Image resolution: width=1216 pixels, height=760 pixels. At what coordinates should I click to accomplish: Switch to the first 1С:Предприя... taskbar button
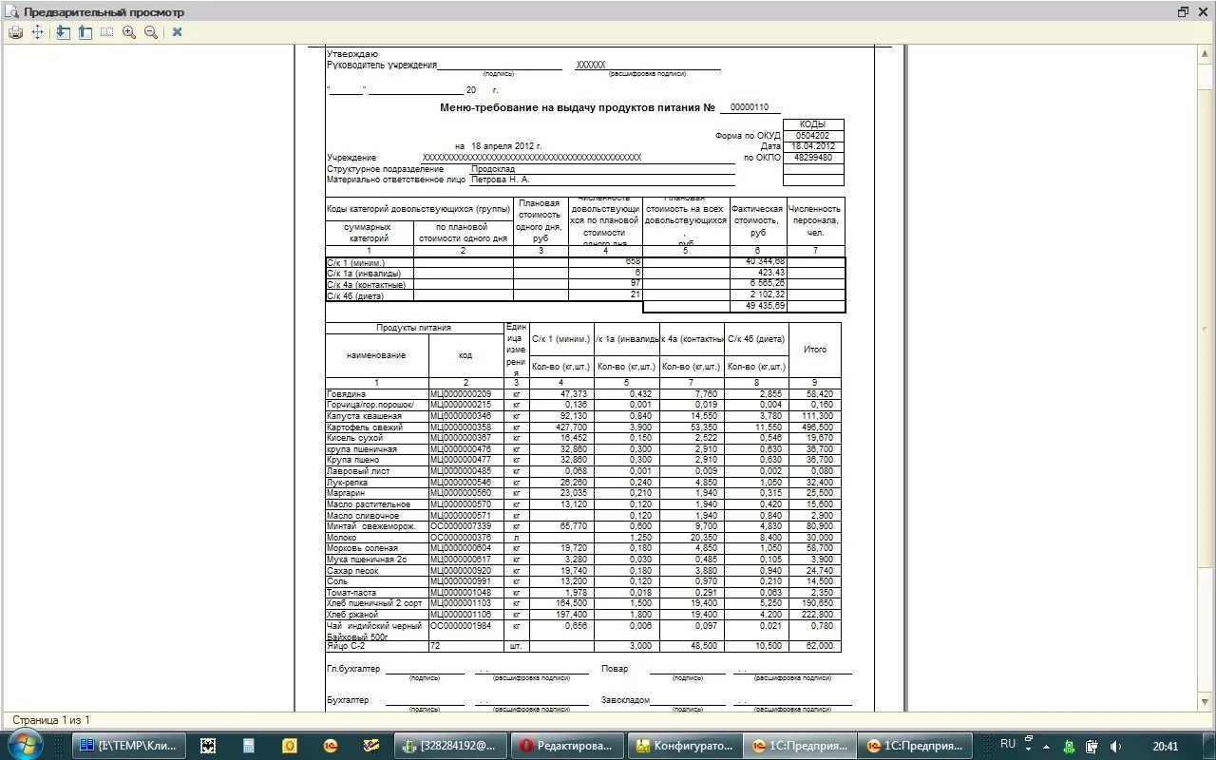(x=799, y=746)
